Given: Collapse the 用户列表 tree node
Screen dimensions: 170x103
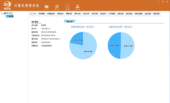Looking at the screenshot, I should [2, 14].
